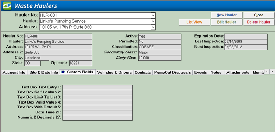The height and width of the screenshot is (132, 275).
Task: Click the Secondary Class label
Action: coord(120,52)
